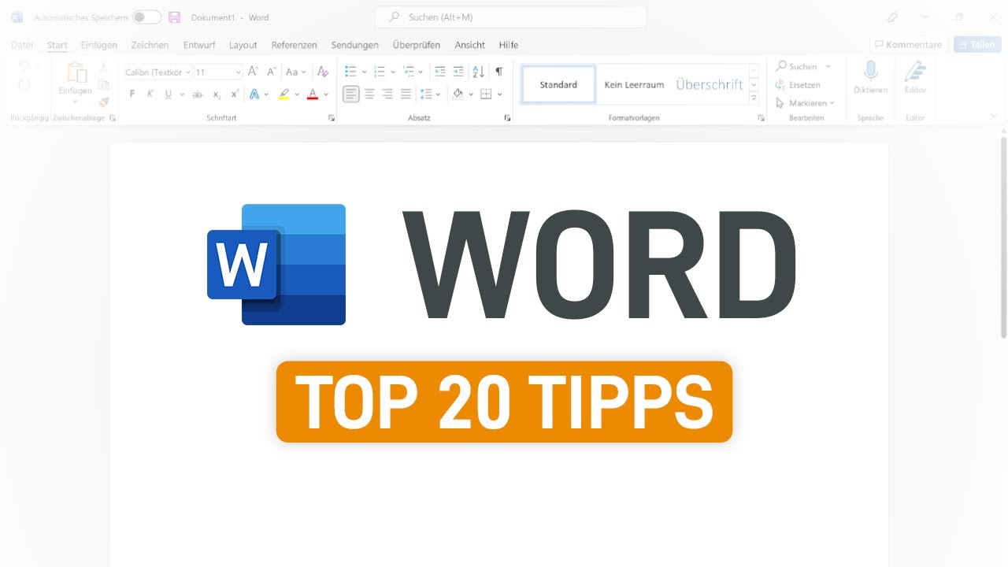
Task: Click the Teilen share button
Action: (977, 45)
